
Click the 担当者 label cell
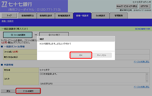pos(21,70)
